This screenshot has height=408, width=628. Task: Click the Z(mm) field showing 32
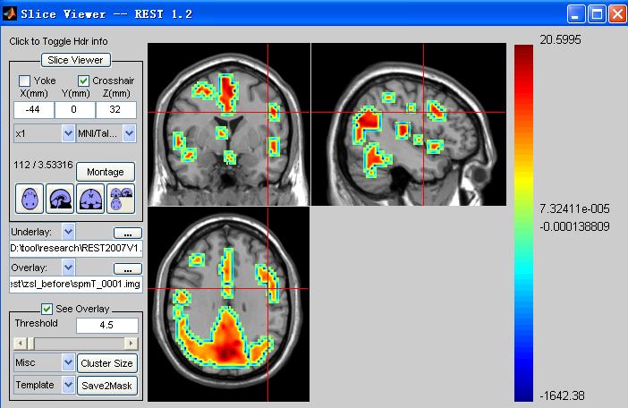(116, 110)
